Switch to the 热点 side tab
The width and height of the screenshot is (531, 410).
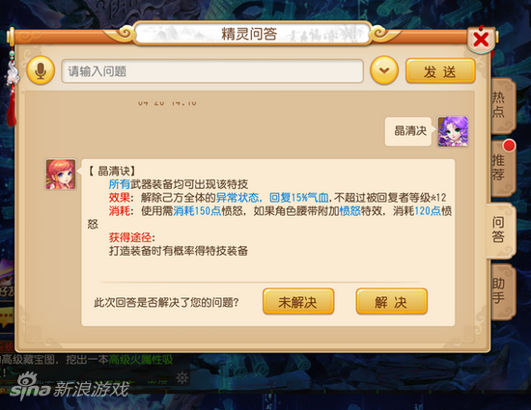(x=501, y=105)
